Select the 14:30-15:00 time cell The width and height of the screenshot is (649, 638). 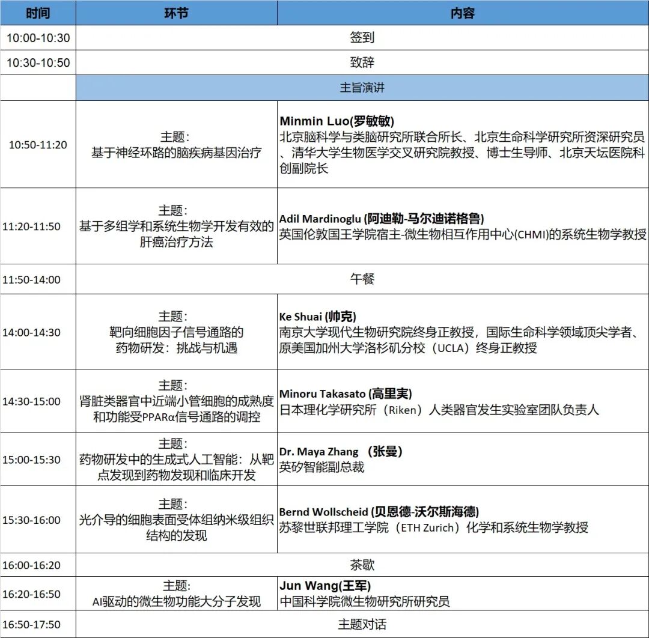pos(38,401)
